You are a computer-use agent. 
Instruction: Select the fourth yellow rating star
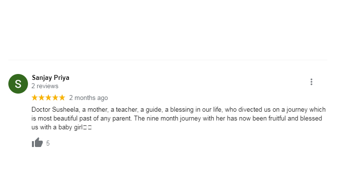[56, 98]
